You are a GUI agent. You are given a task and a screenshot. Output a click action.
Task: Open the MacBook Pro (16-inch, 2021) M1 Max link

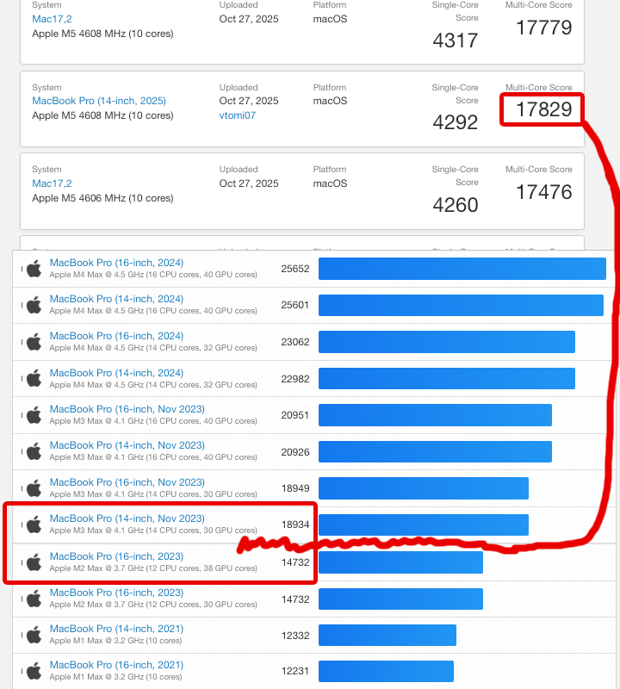point(116,665)
